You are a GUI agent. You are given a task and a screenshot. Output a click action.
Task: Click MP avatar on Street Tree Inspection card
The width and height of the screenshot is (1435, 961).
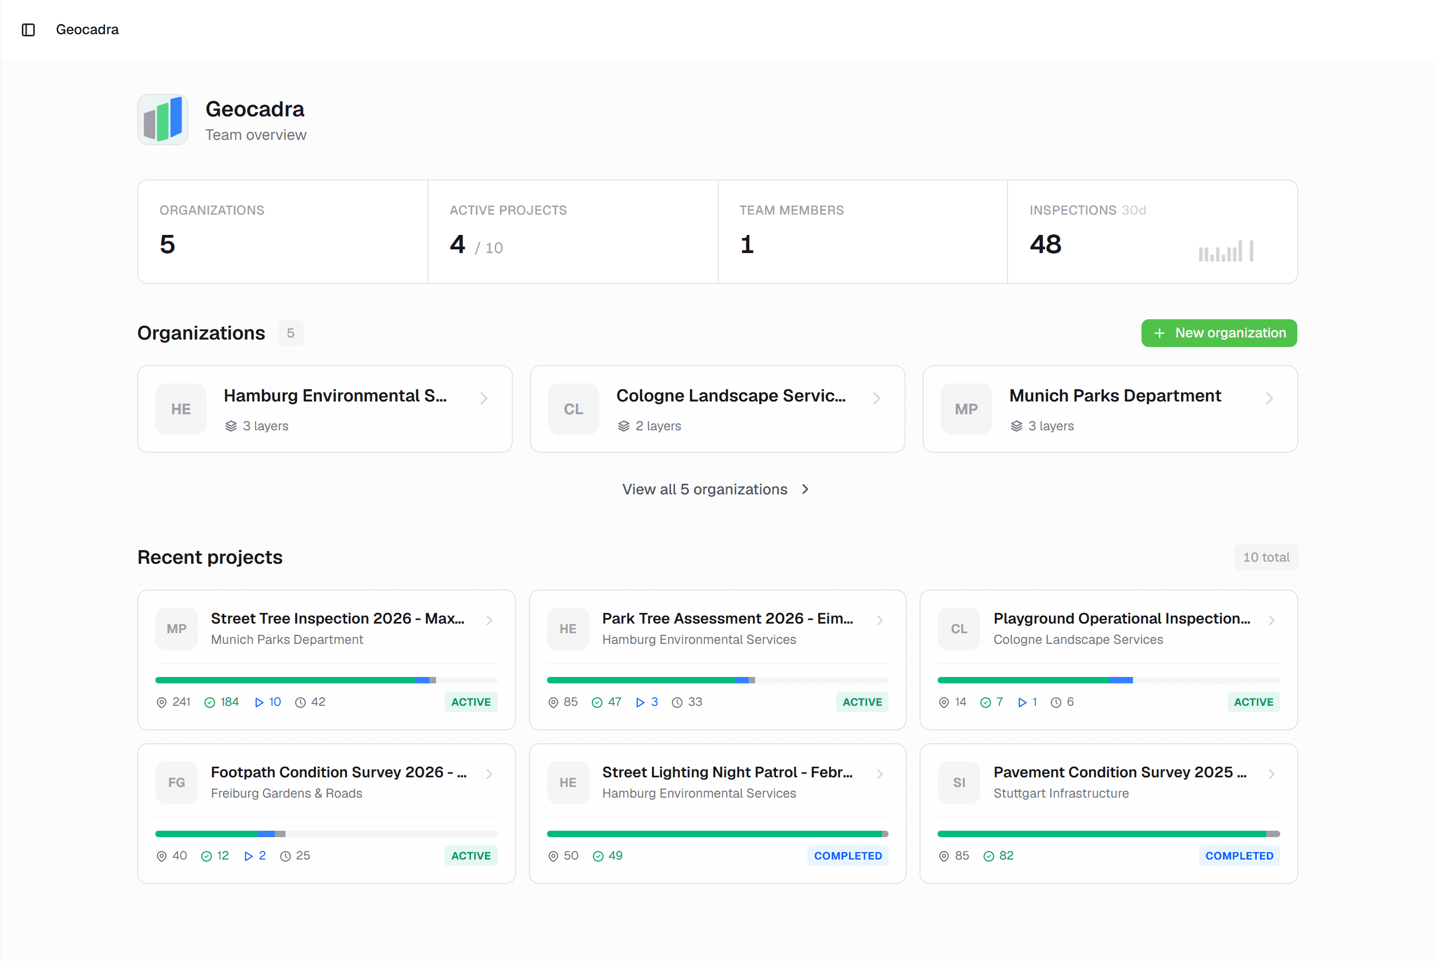pyautogui.click(x=177, y=629)
